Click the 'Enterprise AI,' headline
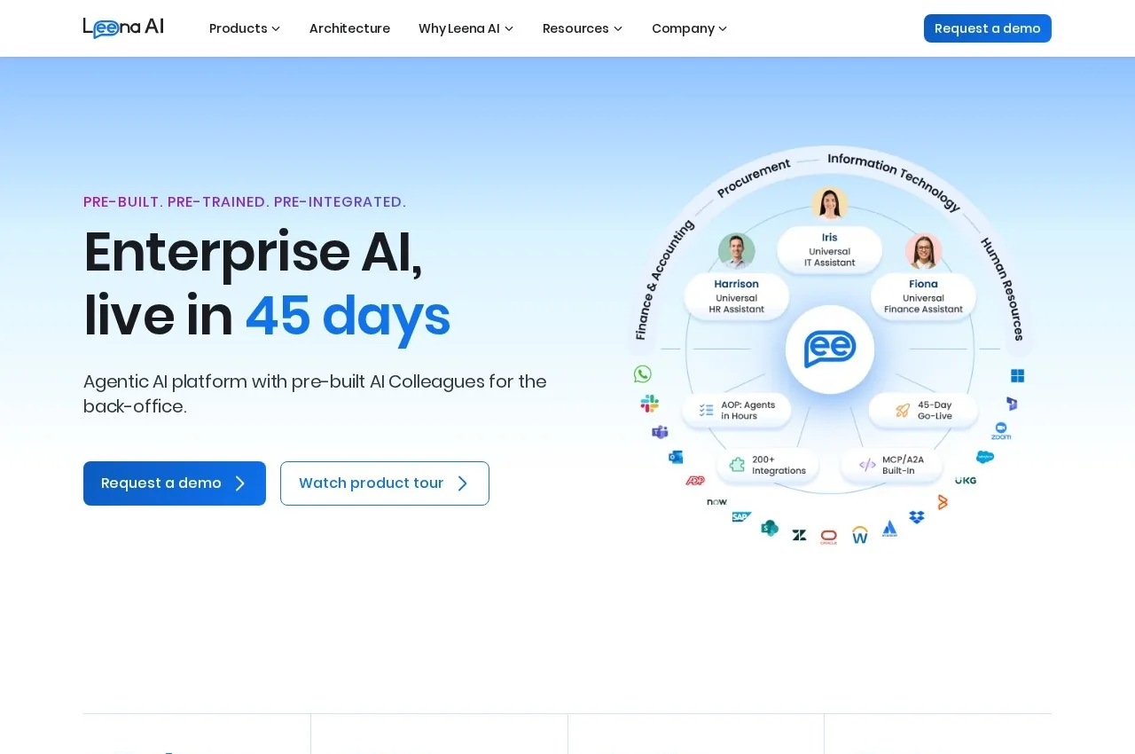 (x=253, y=252)
